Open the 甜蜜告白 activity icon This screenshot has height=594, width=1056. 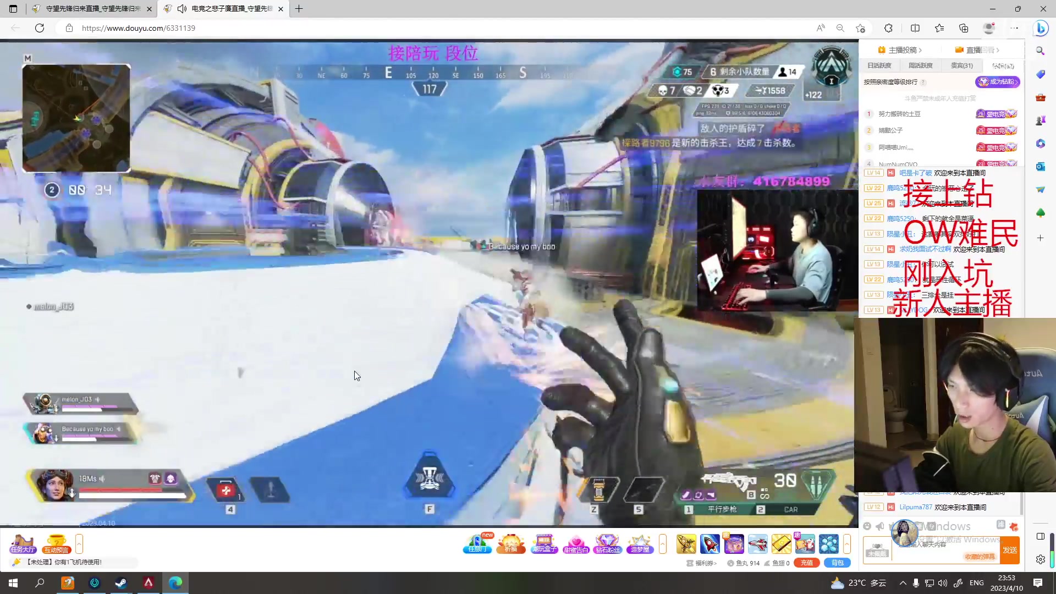point(576,543)
